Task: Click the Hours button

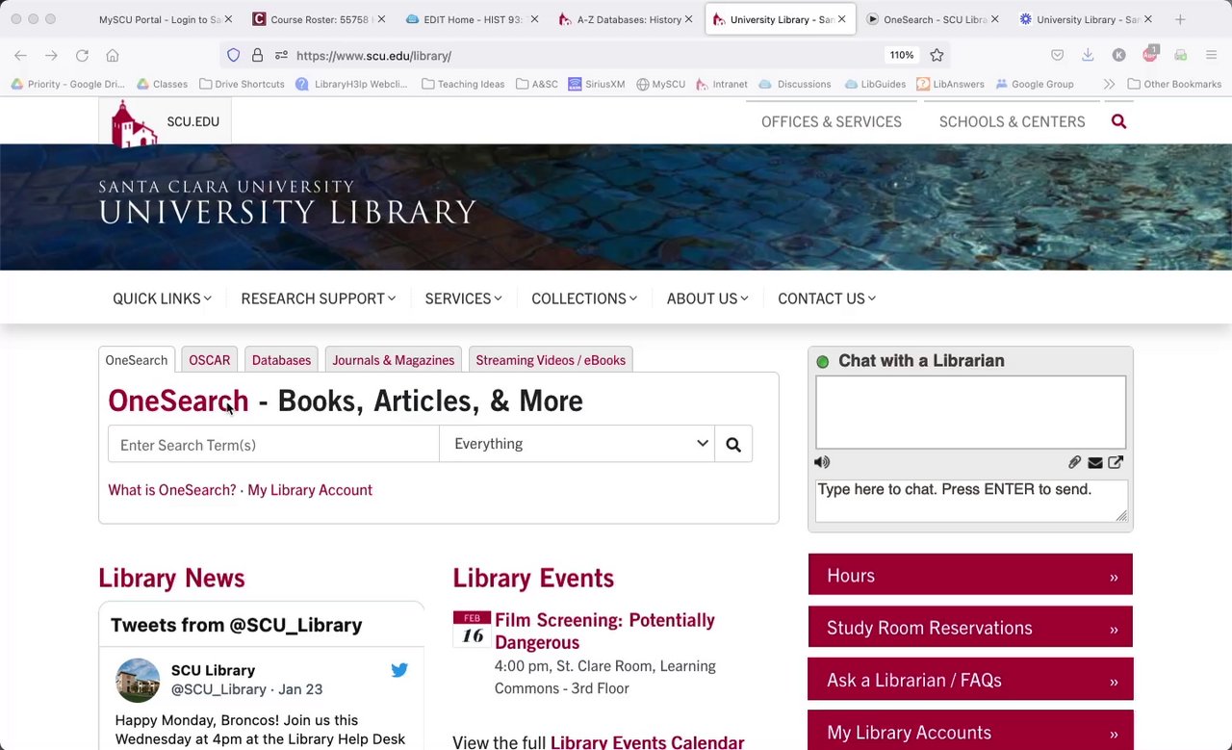Action: pyautogui.click(x=970, y=575)
